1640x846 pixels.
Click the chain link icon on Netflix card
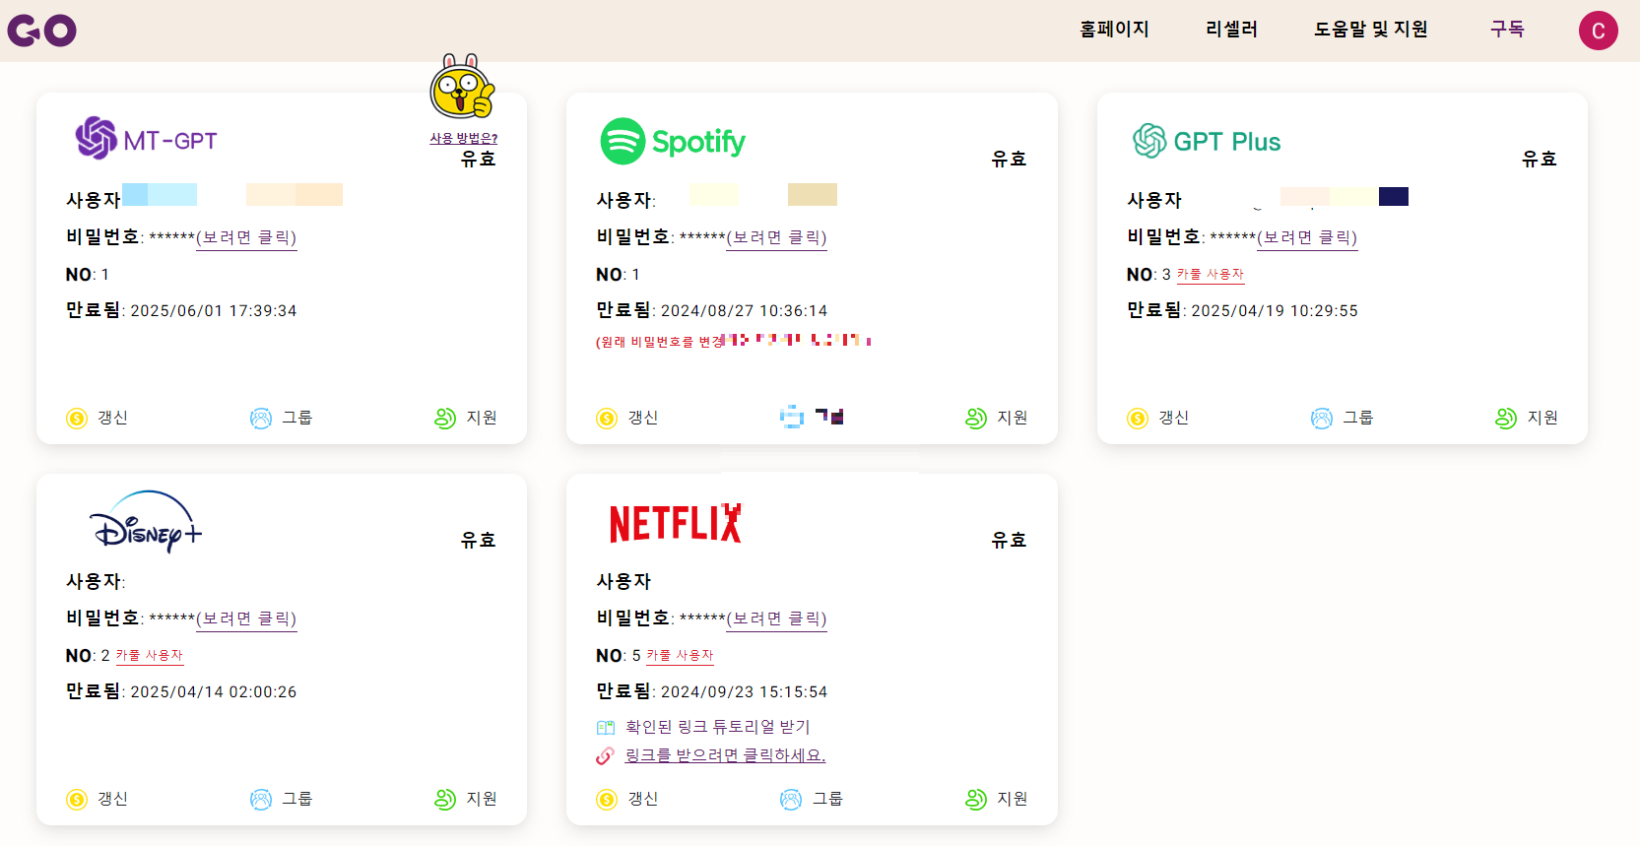pyautogui.click(x=605, y=756)
